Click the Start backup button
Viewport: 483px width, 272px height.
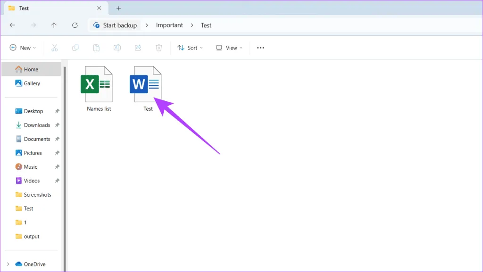coord(115,25)
